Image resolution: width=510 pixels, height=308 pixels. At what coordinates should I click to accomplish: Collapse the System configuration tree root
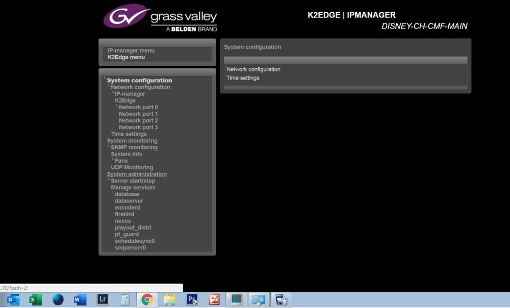tap(138, 80)
